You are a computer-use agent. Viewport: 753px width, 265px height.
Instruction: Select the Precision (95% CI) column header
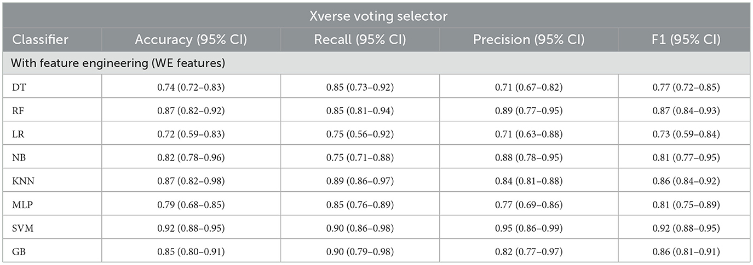point(528,40)
